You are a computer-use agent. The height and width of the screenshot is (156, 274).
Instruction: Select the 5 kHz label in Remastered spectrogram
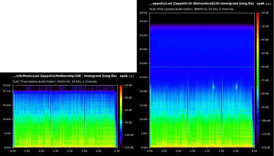pos(144,133)
